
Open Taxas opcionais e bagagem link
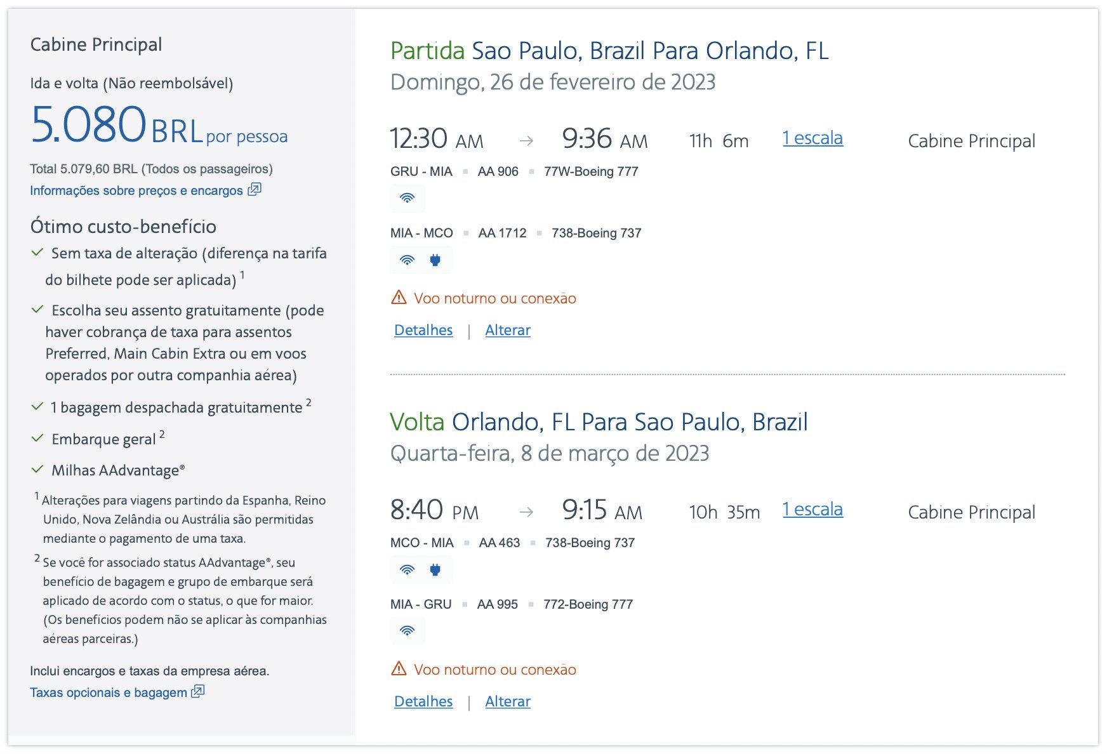(x=109, y=692)
